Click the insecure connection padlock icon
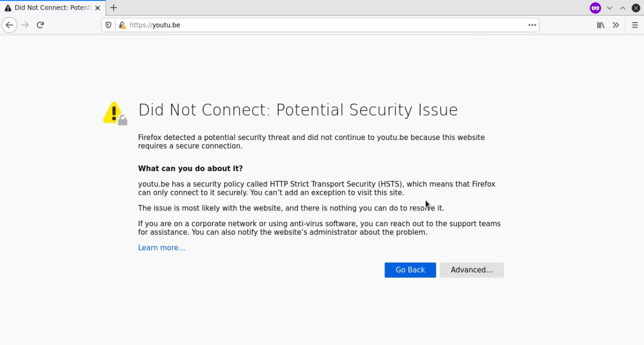 click(122, 25)
